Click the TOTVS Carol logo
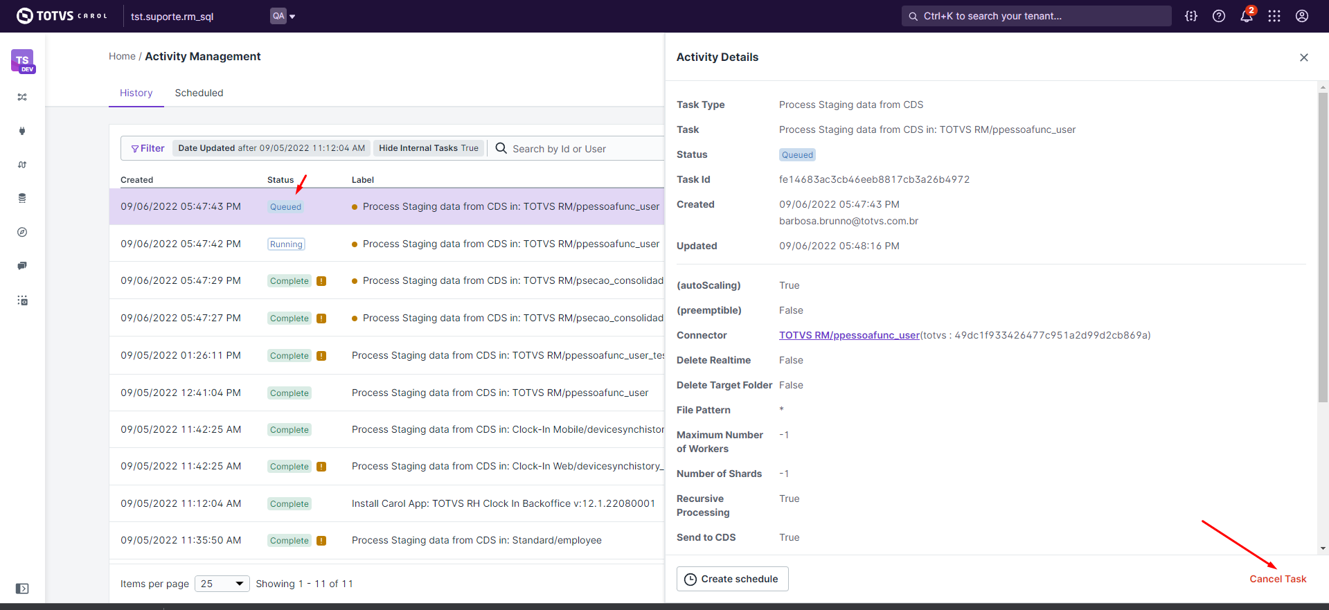 pyautogui.click(x=62, y=16)
